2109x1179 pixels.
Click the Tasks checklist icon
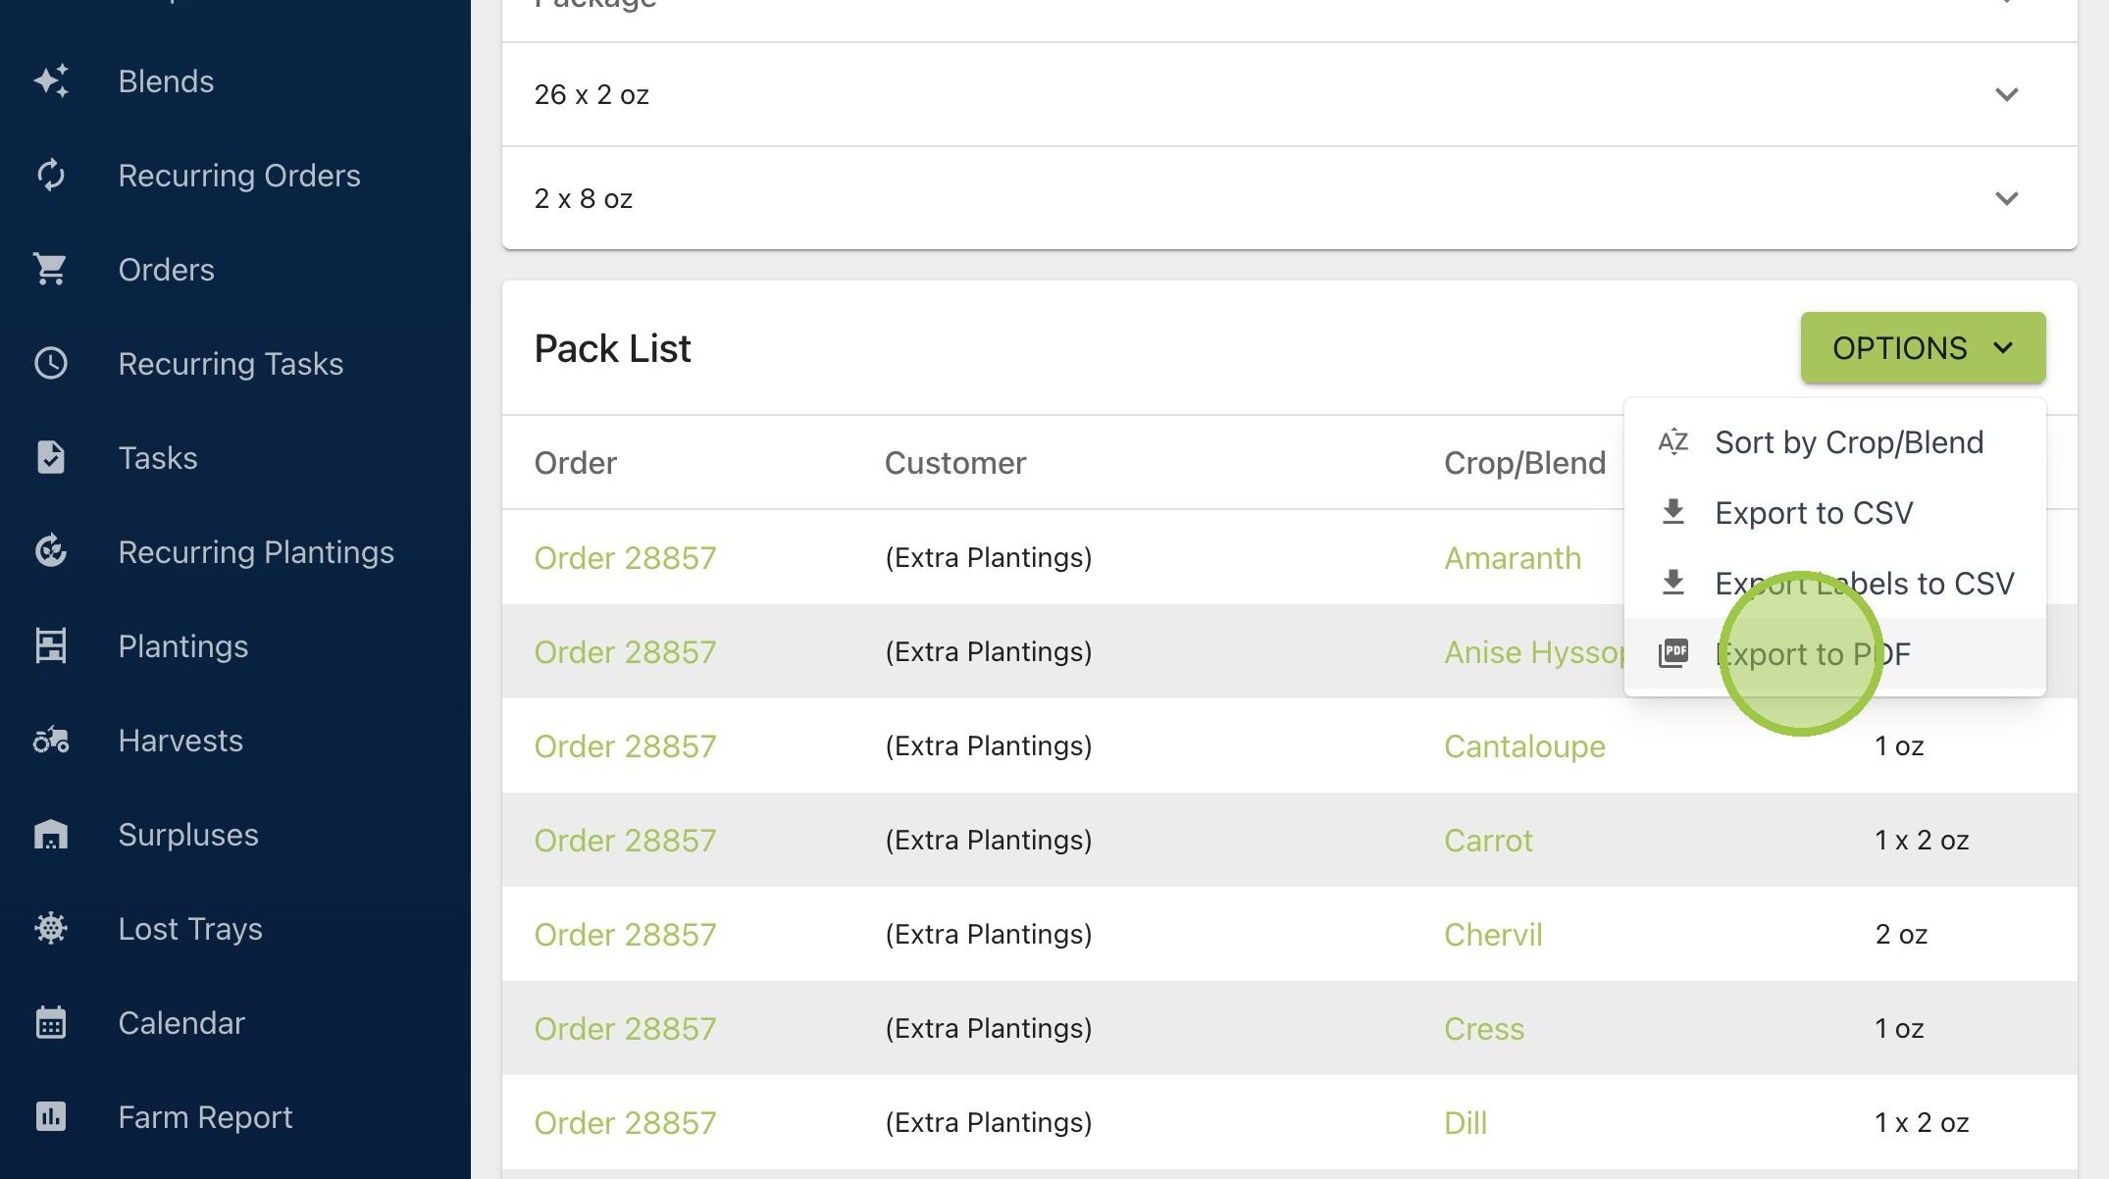[x=51, y=458]
